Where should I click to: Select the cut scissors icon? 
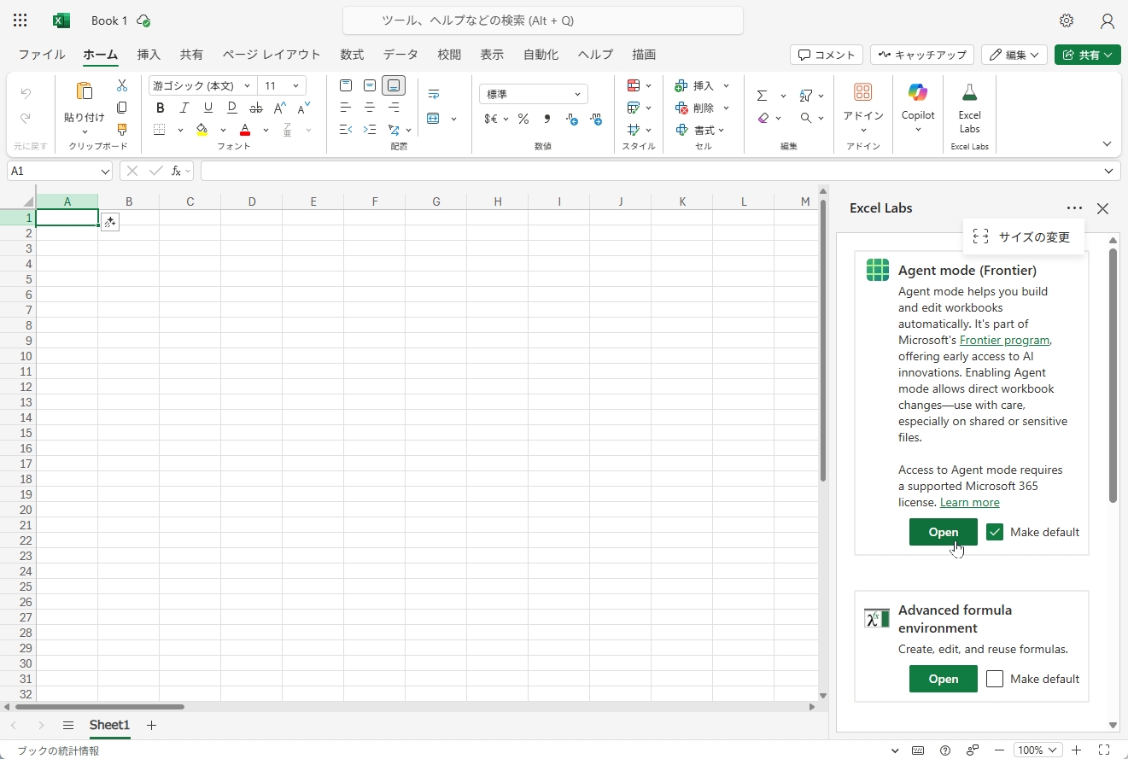point(122,85)
